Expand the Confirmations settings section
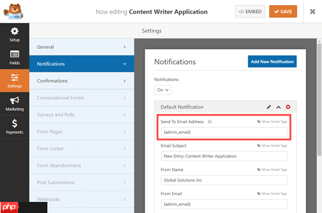This screenshot has width=322, height=213. pyautogui.click(x=82, y=81)
